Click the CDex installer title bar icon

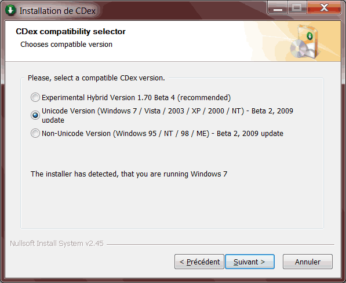10,10
